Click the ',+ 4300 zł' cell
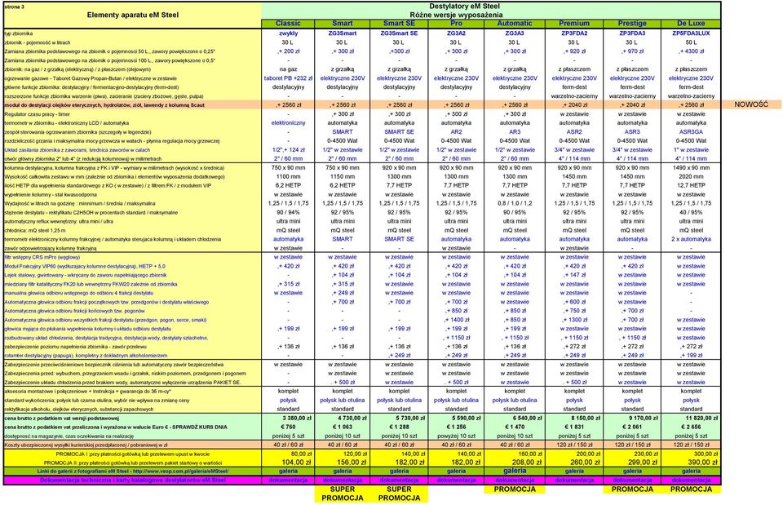783x505 pixels. [x=691, y=51]
